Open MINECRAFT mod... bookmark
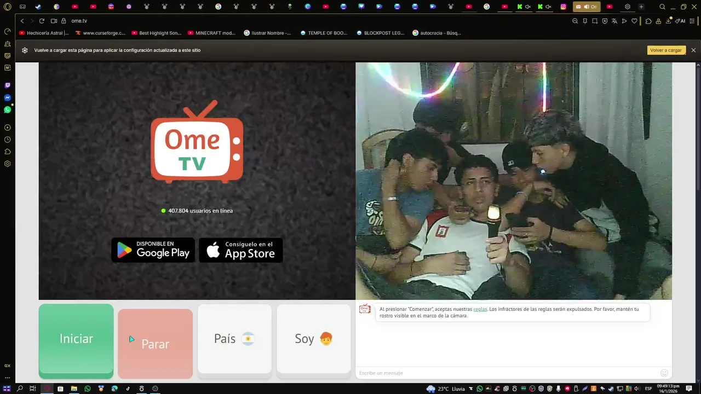 (212, 33)
